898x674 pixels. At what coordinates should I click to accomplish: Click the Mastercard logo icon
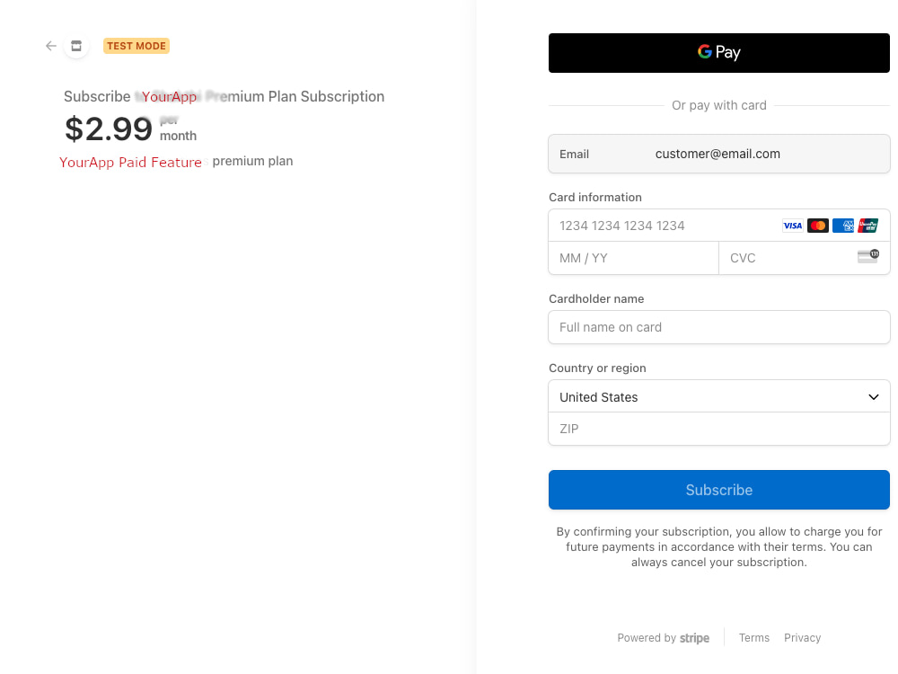818,226
